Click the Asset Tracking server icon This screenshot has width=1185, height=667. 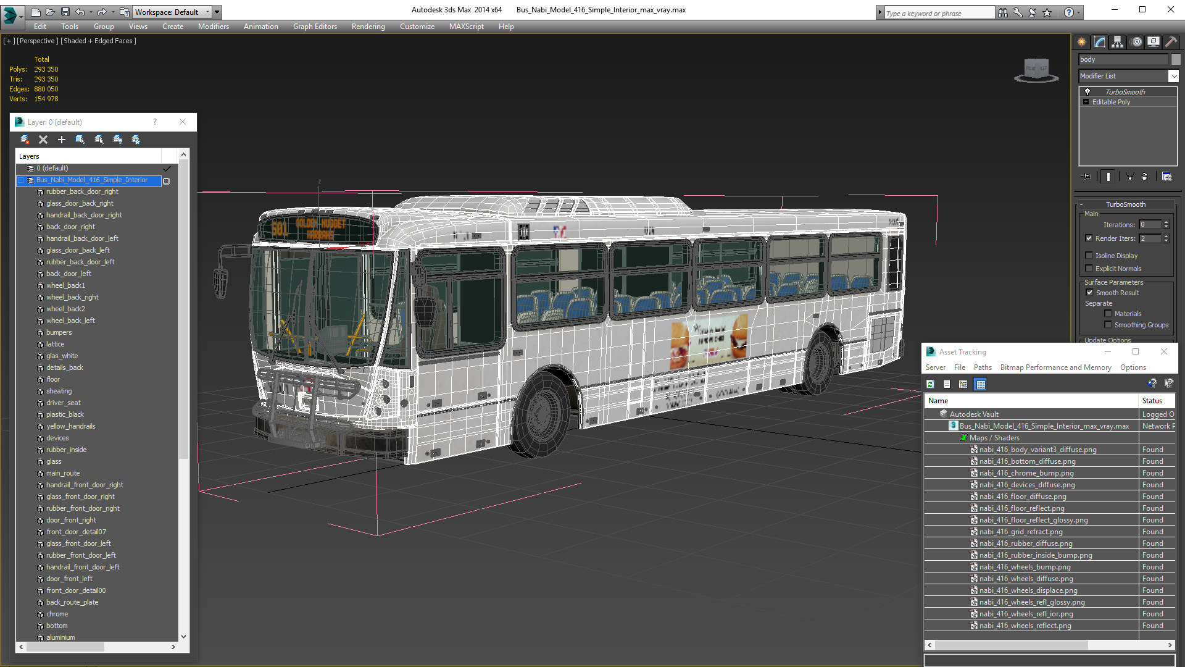[931, 384]
